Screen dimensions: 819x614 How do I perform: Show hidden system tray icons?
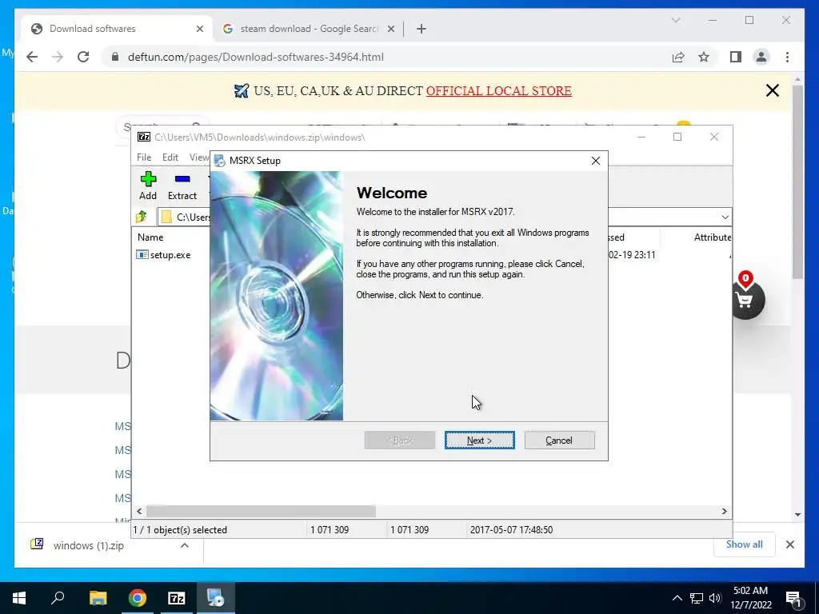point(677,598)
